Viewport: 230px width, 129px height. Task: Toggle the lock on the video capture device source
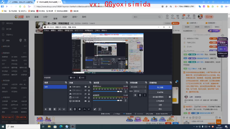[89, 94]
